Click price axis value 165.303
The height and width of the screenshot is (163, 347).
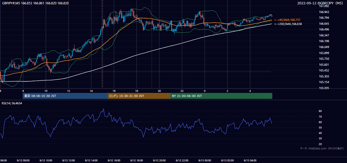(324, 76)
